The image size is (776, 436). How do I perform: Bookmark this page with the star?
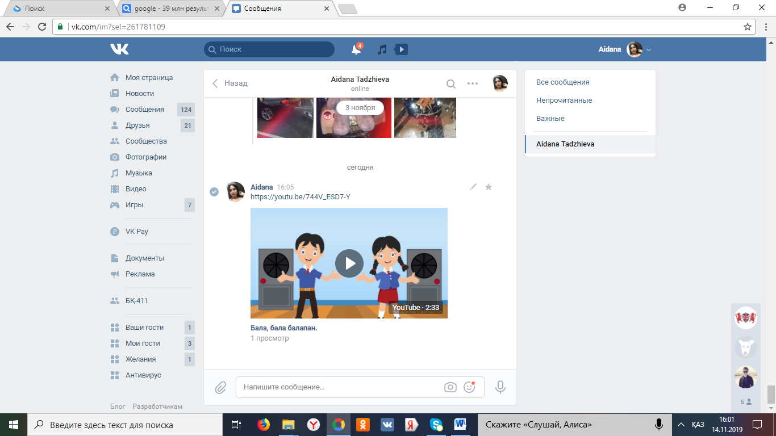(x=748, y=27)
